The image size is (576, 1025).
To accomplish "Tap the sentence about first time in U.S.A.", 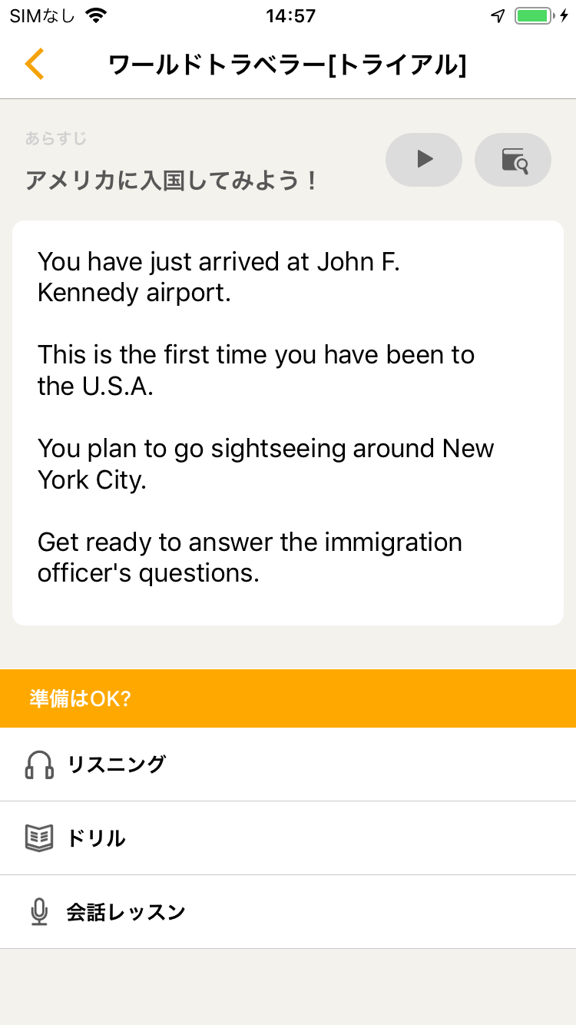I will tap(256, 370).
